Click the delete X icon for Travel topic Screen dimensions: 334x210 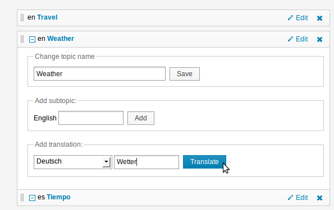319,18
